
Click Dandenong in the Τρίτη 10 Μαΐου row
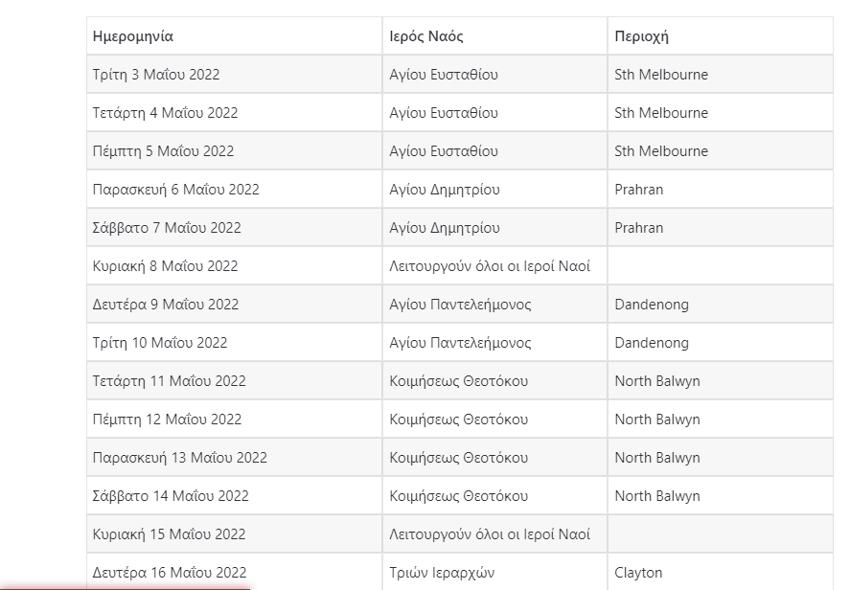click(x=652, y=343)
